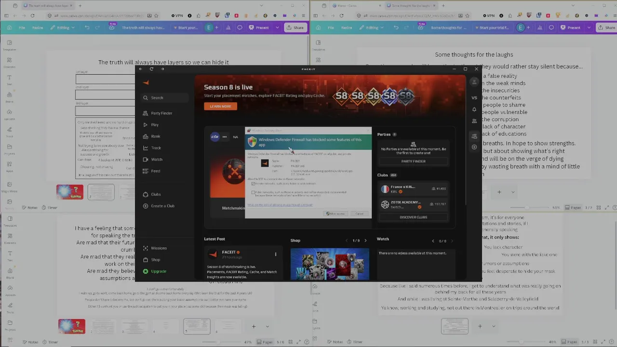Viewport: 617px width, 347px height.
Task: Go to next Shop item
Action: pos(365,240)
